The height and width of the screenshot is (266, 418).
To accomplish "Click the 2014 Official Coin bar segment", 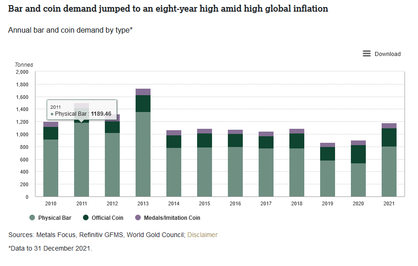I will click(x=174, y=141).
